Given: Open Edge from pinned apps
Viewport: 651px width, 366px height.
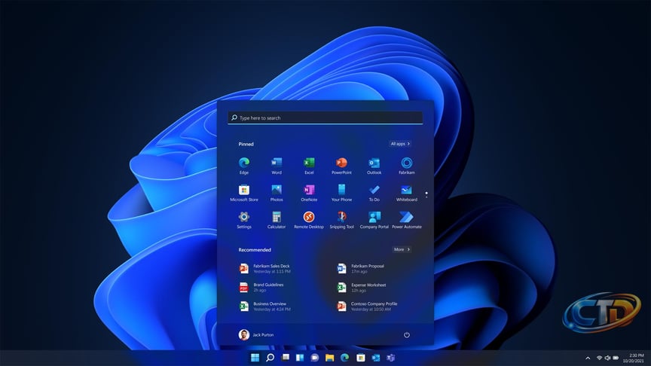Looking at the screenshot, I should point(244,166).
